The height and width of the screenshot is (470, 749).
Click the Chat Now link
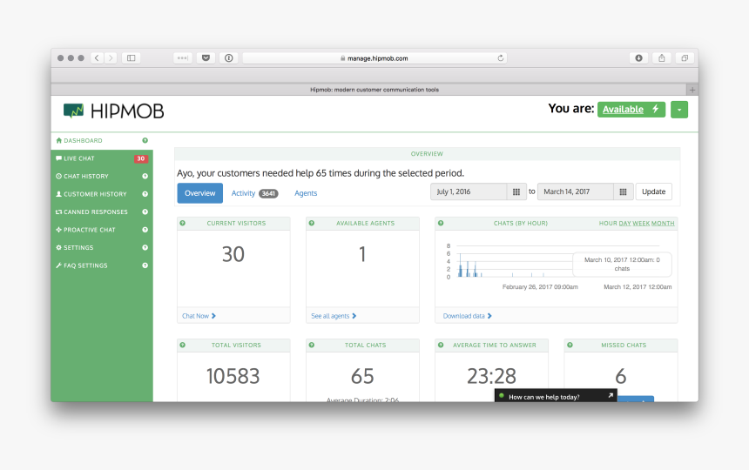(x=199, y=316)
